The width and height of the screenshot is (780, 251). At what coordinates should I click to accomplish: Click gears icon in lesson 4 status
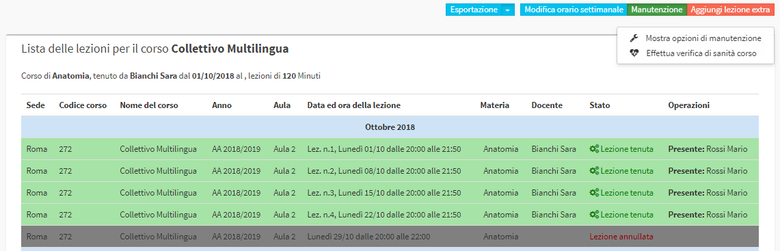594,215
